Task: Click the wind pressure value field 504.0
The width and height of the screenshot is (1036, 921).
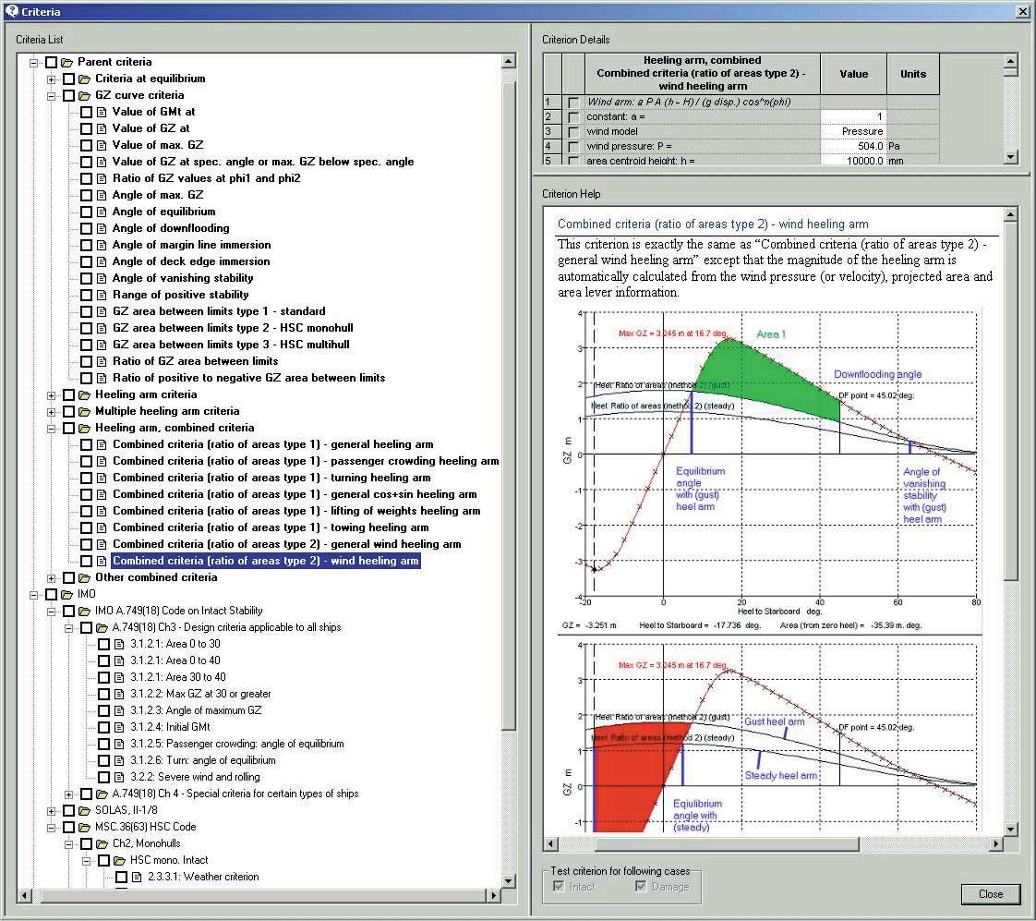Action: pos(854,146)
